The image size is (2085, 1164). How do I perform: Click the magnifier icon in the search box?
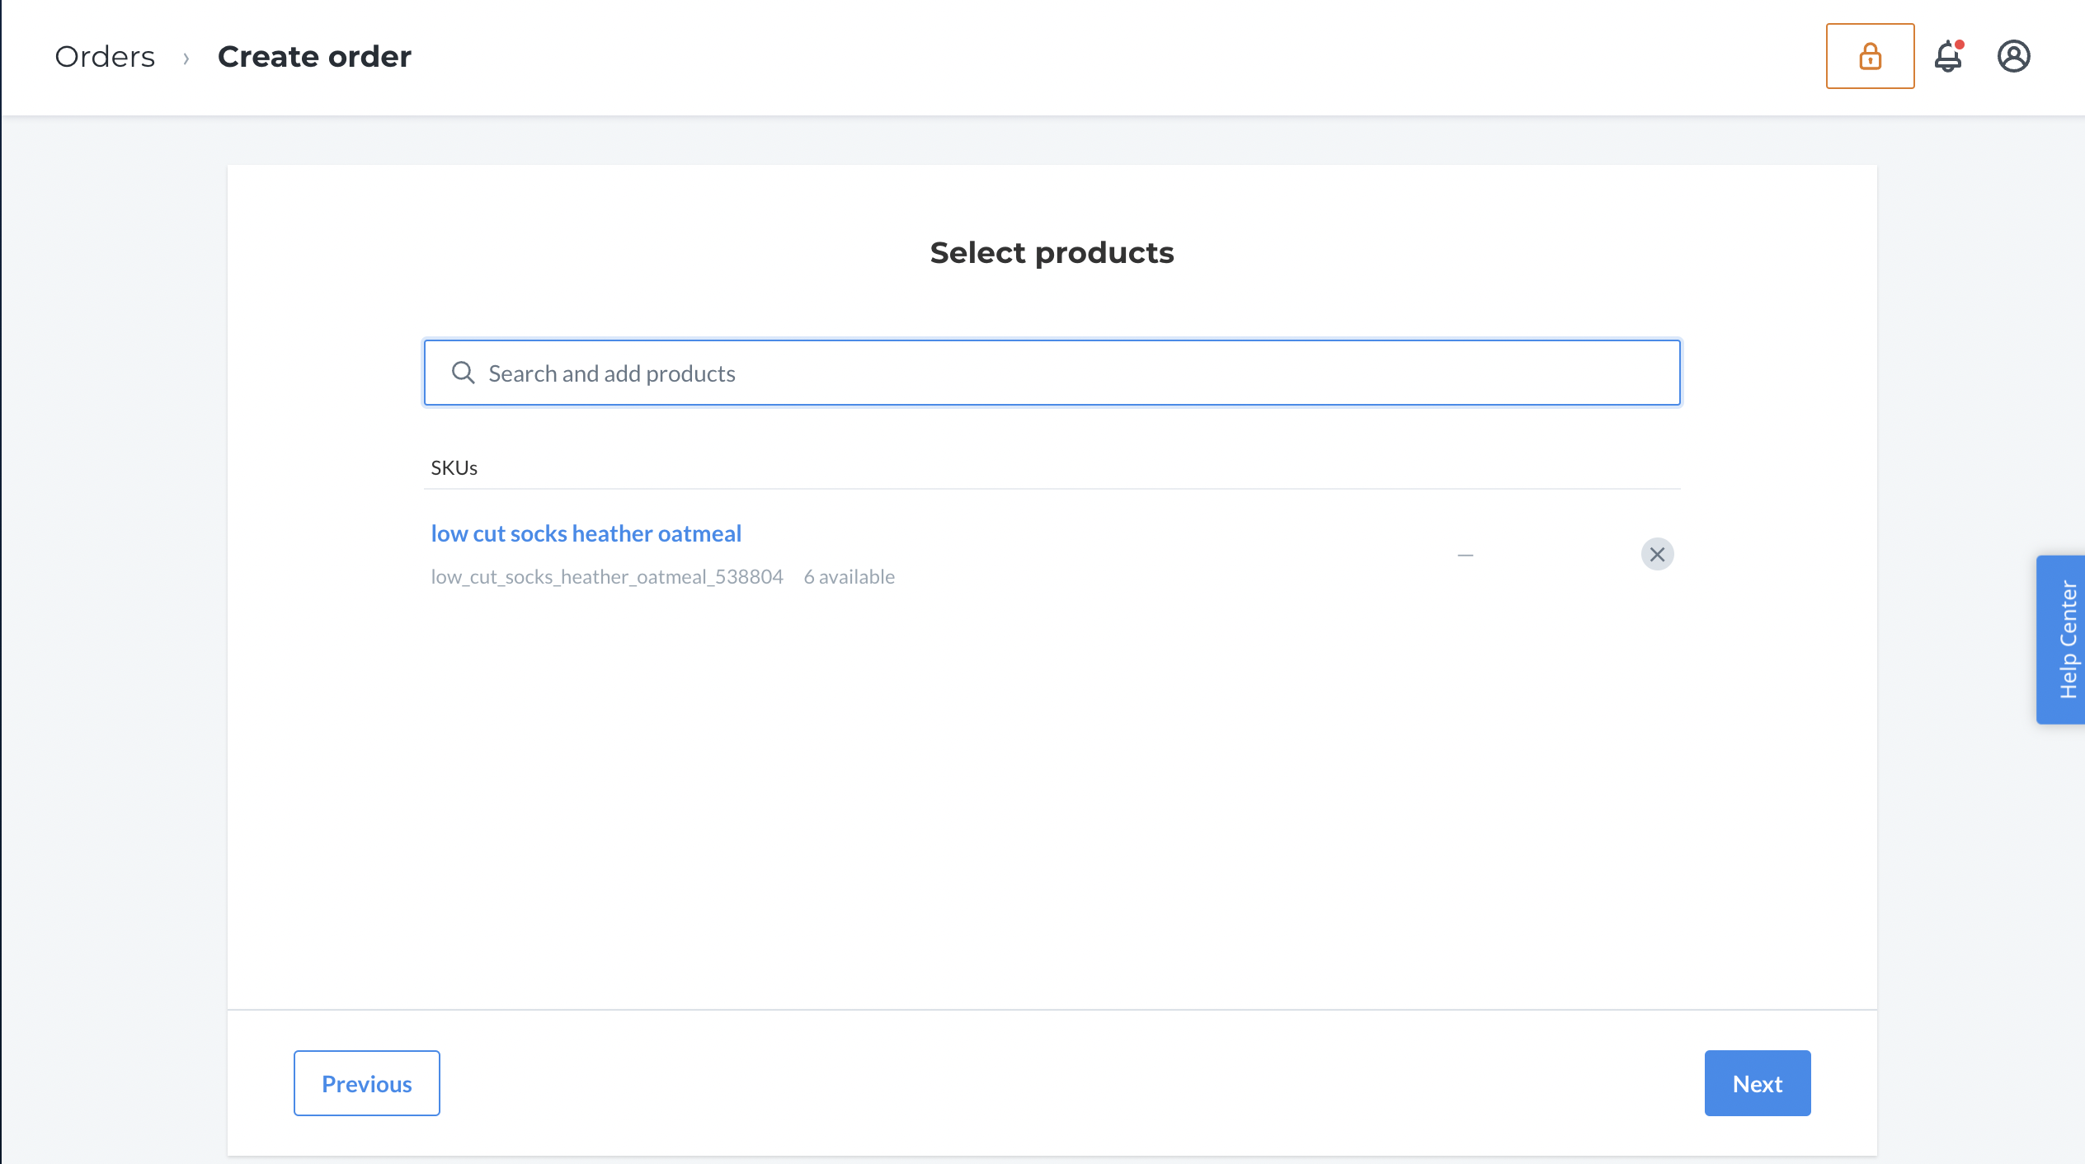pyautogui.click(x=464, y=373)
